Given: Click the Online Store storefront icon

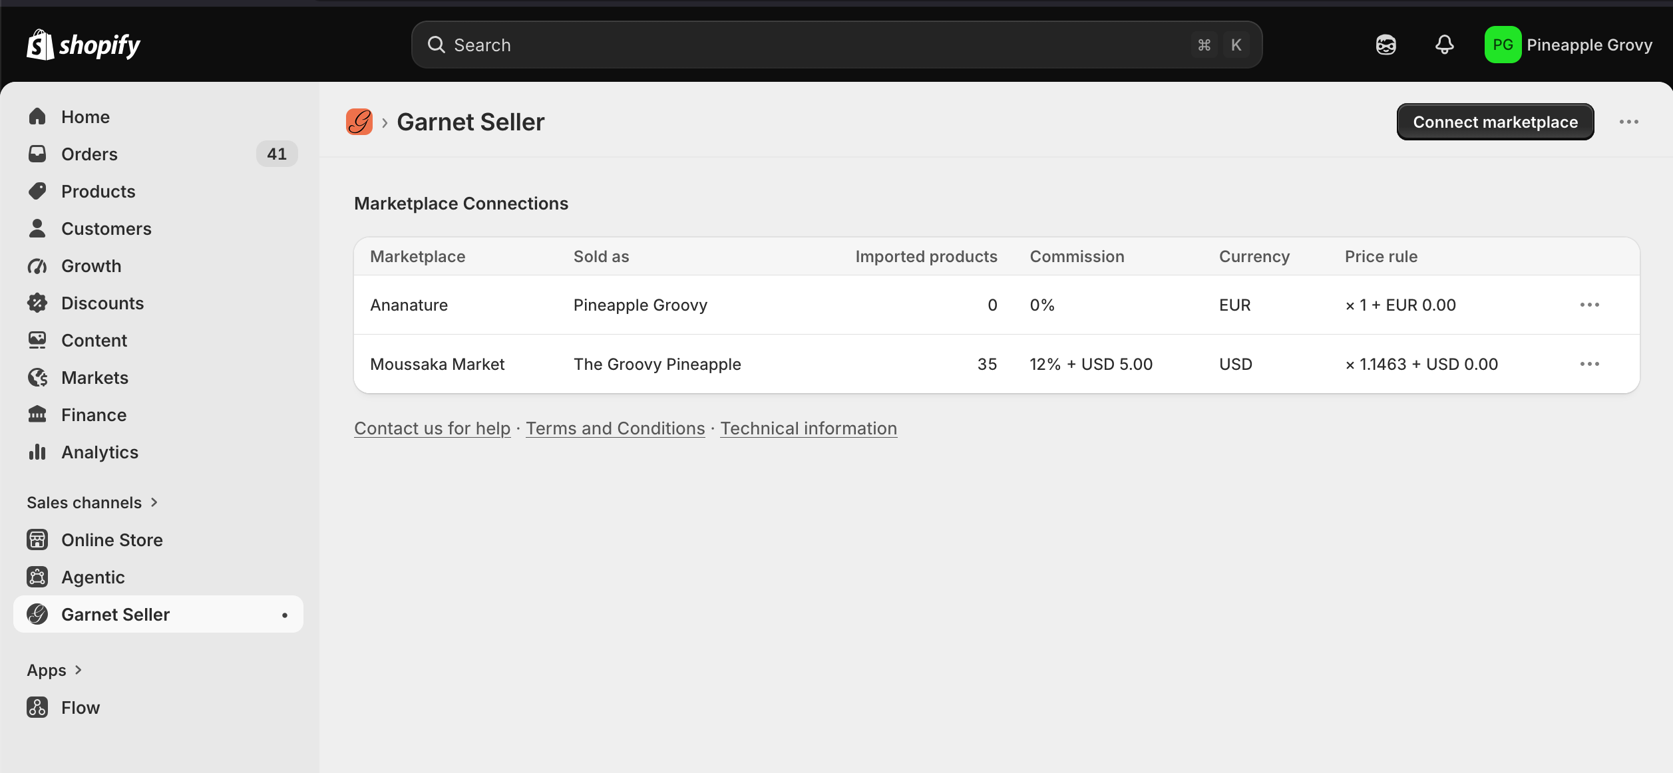Looking at the screenshot, I should click(37, 540).
